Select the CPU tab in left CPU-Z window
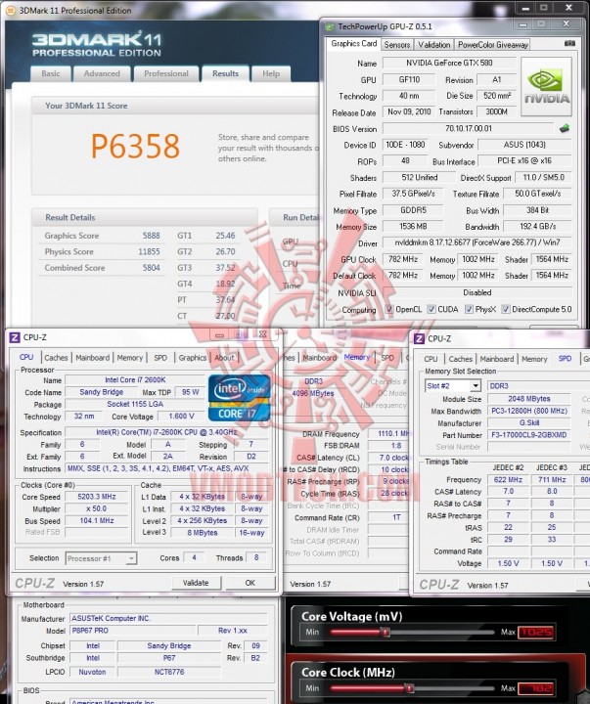 tap(26, 357)
